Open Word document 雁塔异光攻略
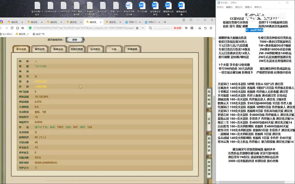The height and width of the screenshot is (184, 295). pos(168,9)
